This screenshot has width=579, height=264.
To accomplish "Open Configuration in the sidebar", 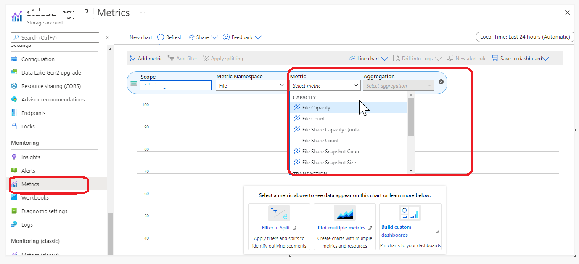I will (x=38, y=59).
